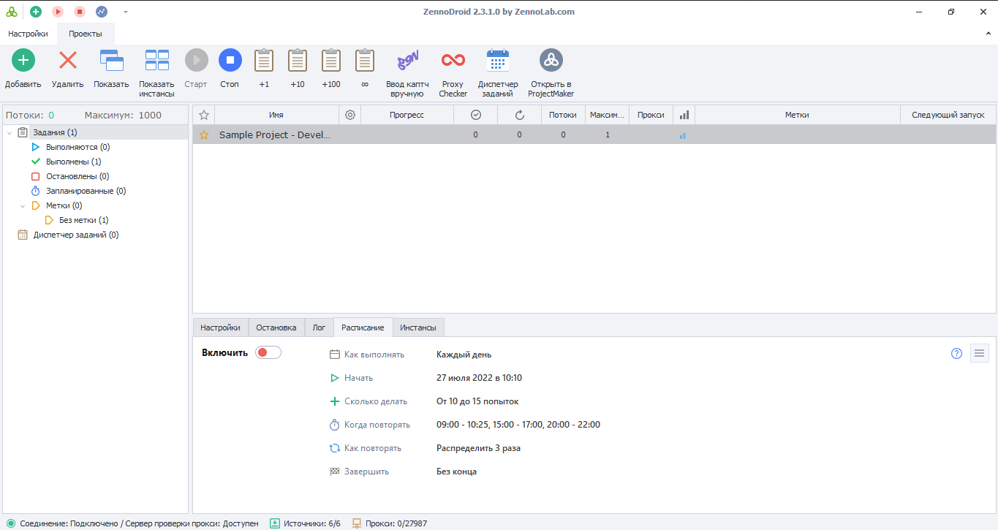Select Выполнены (1) in the tree

click(x=73, y=162)
